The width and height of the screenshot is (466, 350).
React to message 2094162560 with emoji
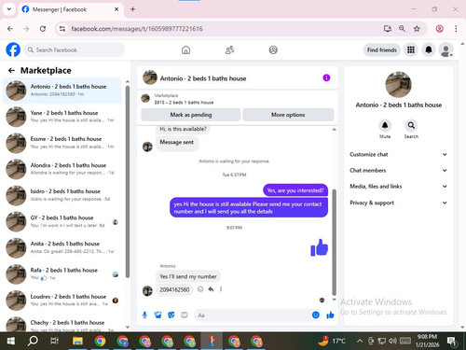tap(200, 289)
